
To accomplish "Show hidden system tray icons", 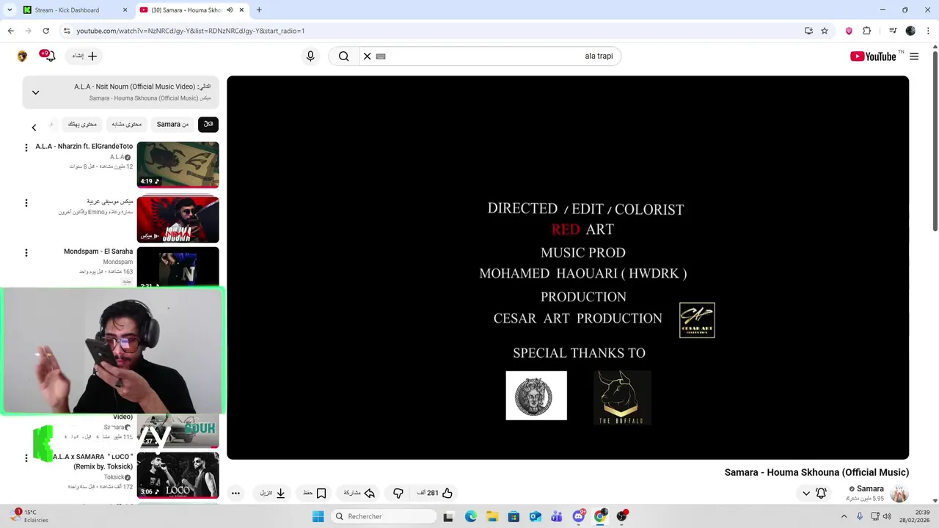I will (844, 516).
